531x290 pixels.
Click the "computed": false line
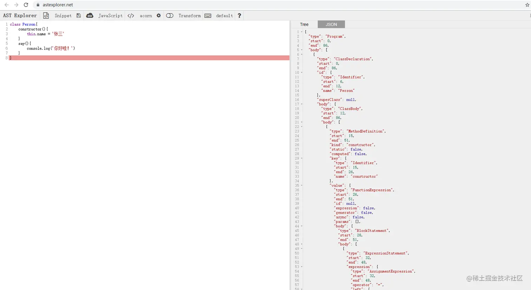348,154
